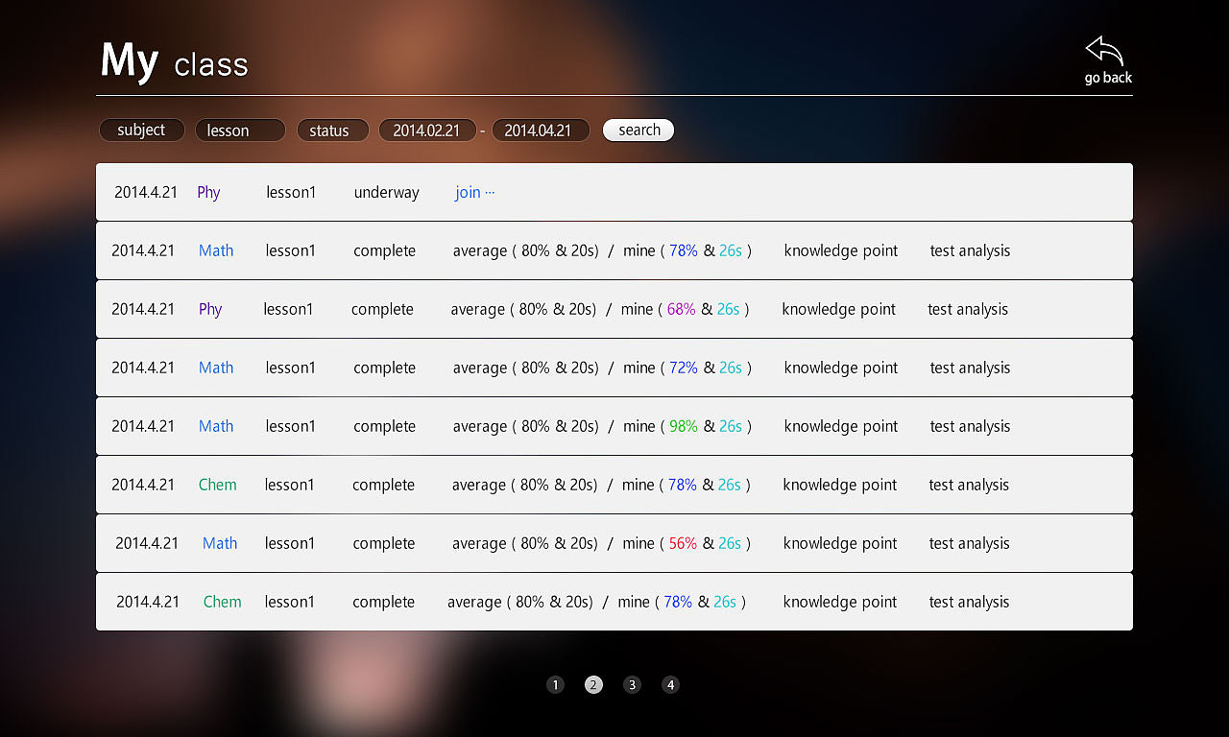The height and width of the screenshot is (737, 1229).
Task: Select the end date field 2014.04.21
Action: click(541, 131)
